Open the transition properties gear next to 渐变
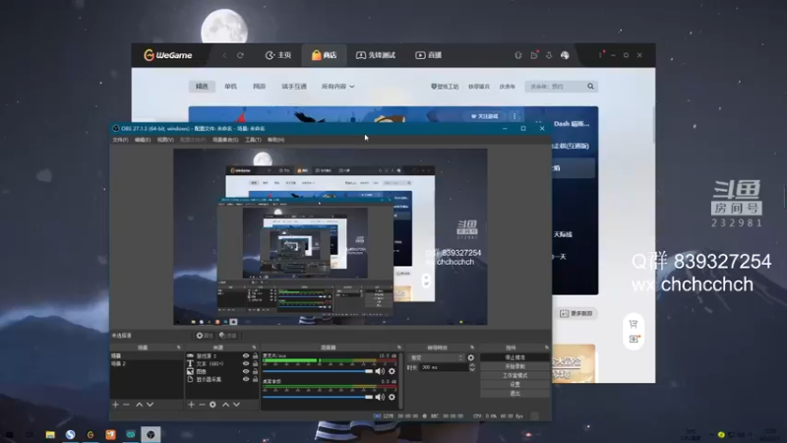The height and width of the screenshot is (443, 787). click(x=471, y=357)
